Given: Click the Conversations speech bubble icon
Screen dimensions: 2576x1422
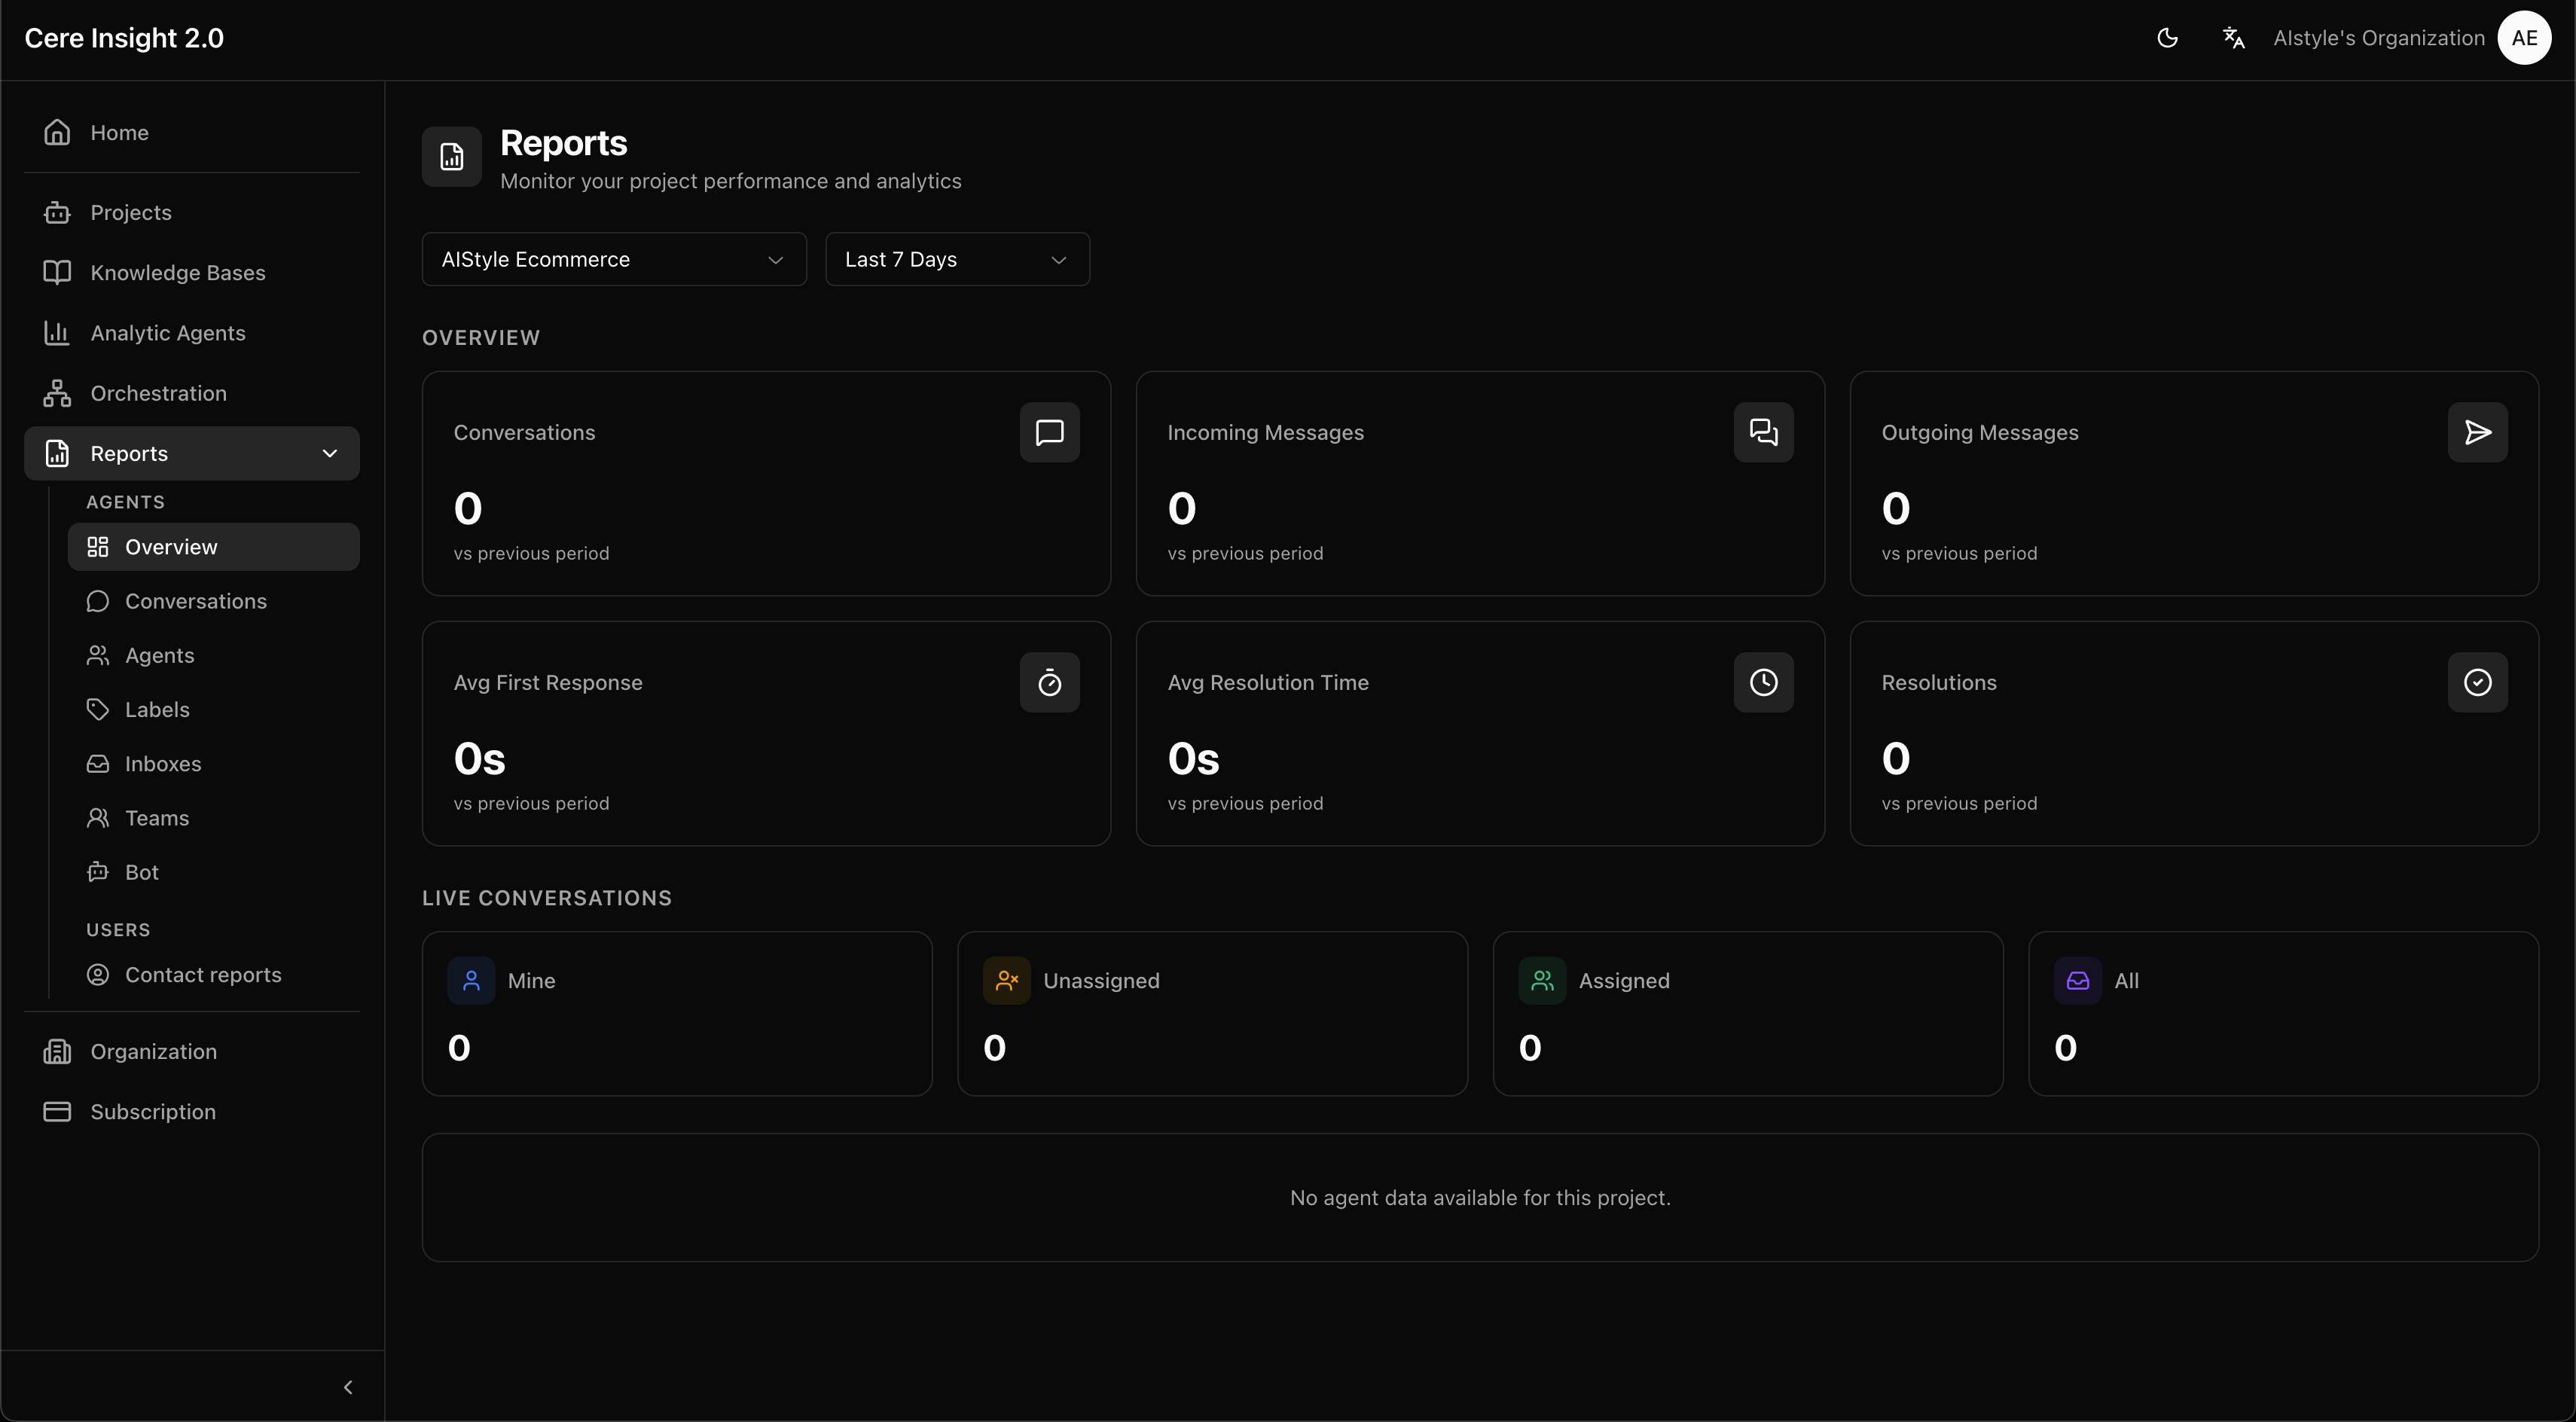Looking at the screenshot, I should click(x=1049, y=432).
